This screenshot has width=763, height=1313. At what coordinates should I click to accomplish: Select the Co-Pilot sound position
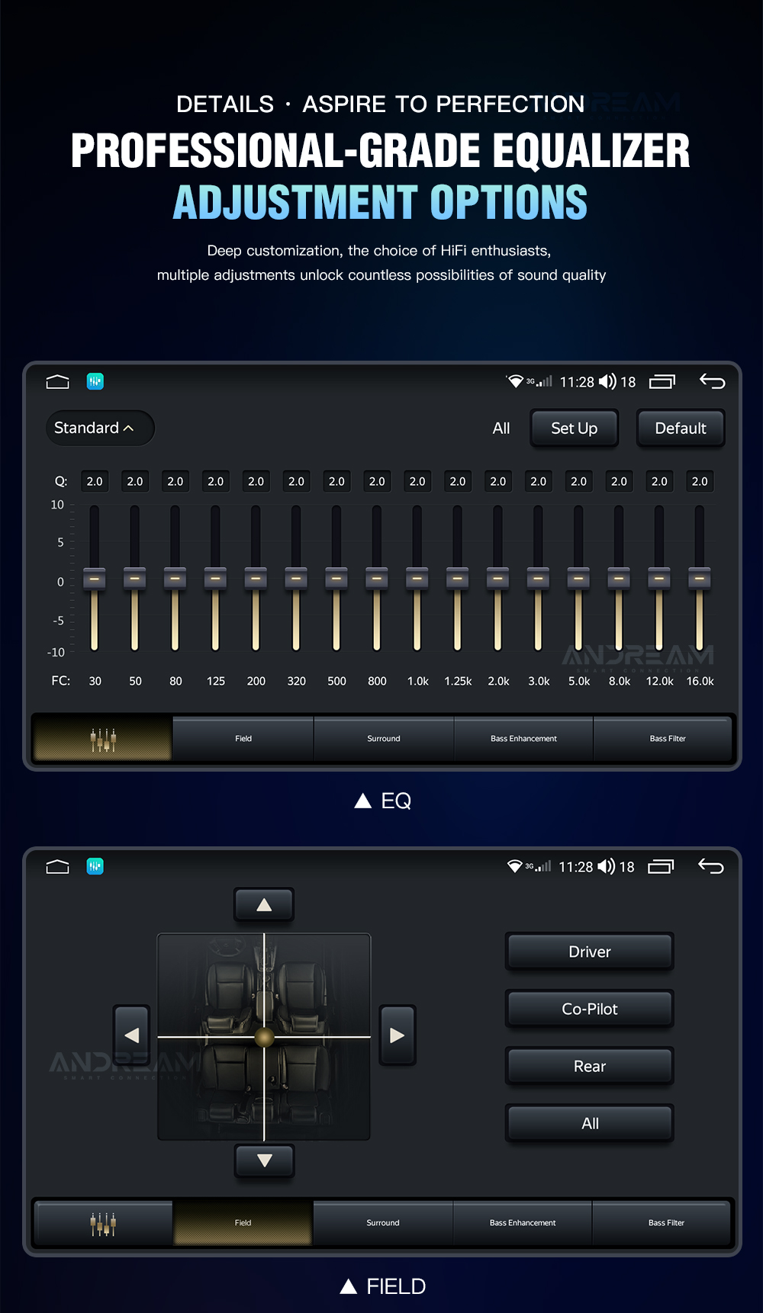[x=589, y=1009]
